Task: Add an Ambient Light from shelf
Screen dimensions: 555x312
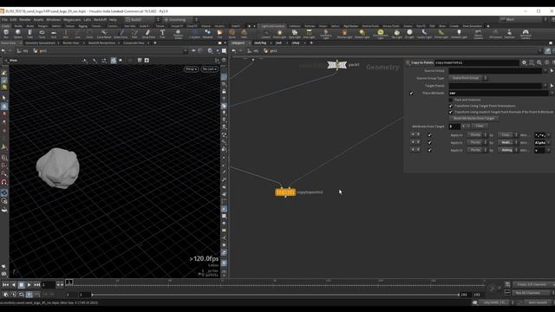Action: point(459,34)
